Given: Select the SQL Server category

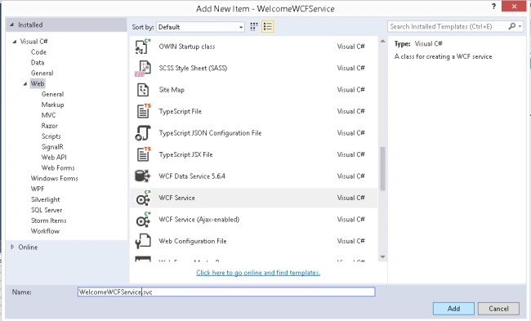Looking at the screenshot, I should (x=47, y=210).
